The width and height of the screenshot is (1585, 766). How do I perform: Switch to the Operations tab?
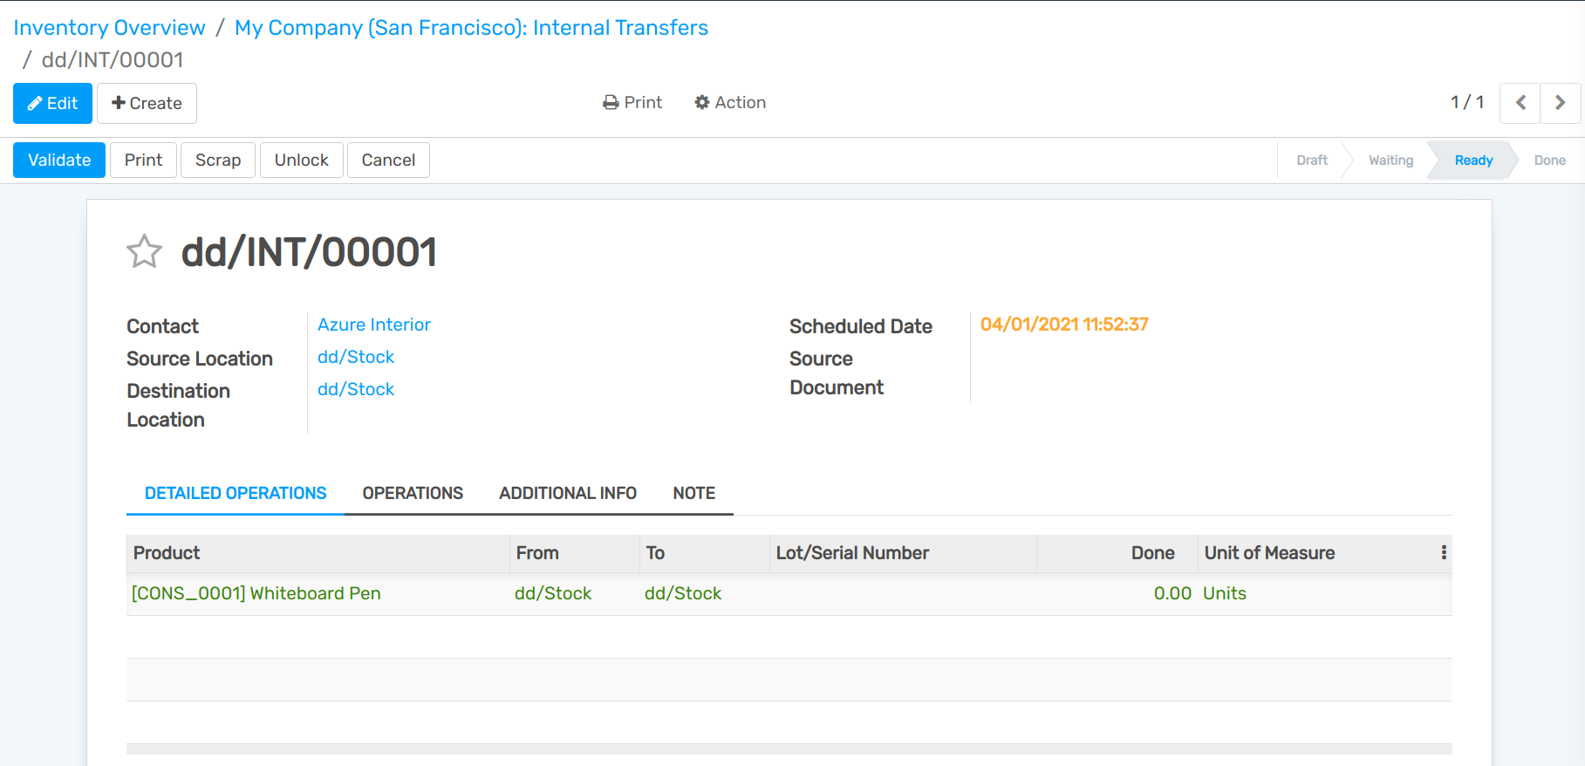413,494
